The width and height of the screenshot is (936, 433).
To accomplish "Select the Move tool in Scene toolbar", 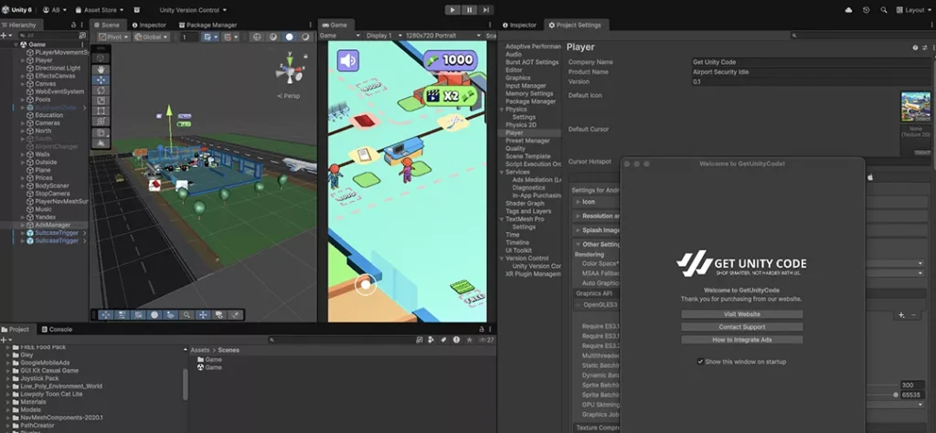I will point(101,79).
